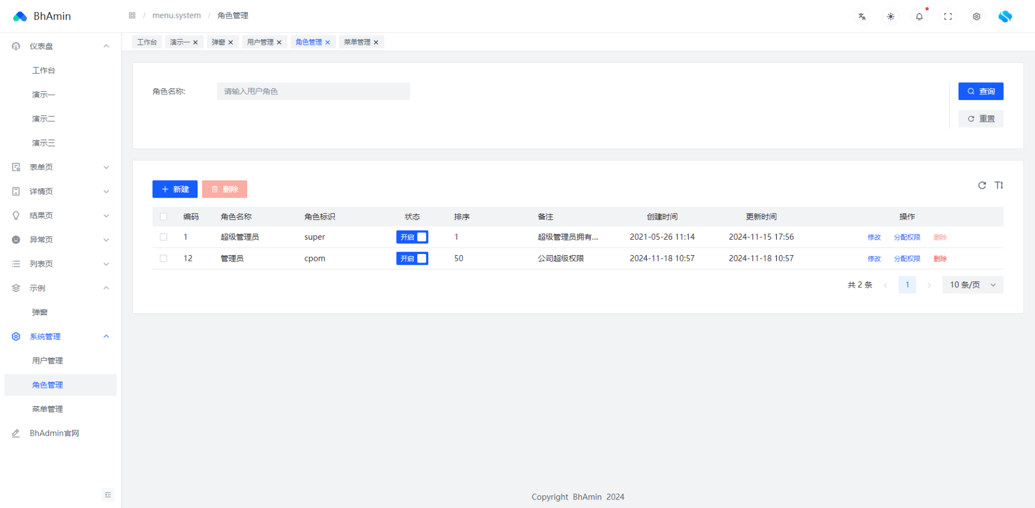This screenshot has height=508, width=1035.
Task: Collapse the sidebar with the fold icon
Action: pyautogui.click(x=108, y=495)
